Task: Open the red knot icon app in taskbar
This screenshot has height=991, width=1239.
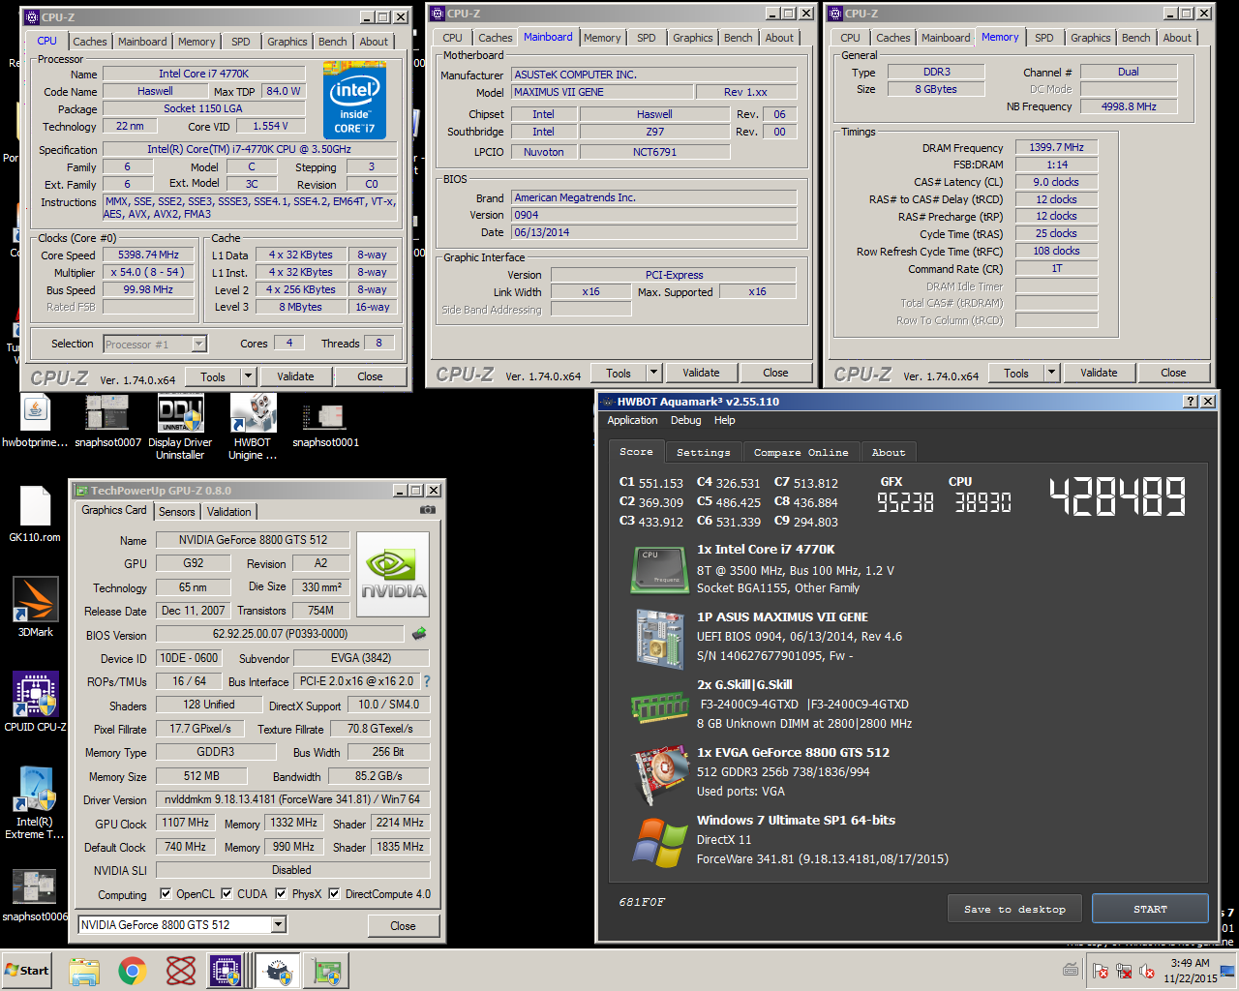Action: [181, 971]
